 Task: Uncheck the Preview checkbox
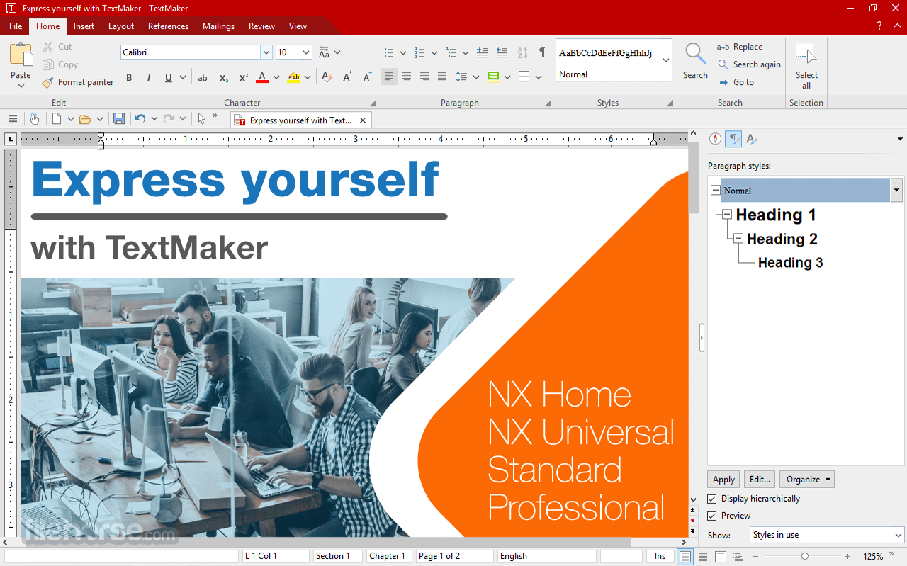click(712, 516)
